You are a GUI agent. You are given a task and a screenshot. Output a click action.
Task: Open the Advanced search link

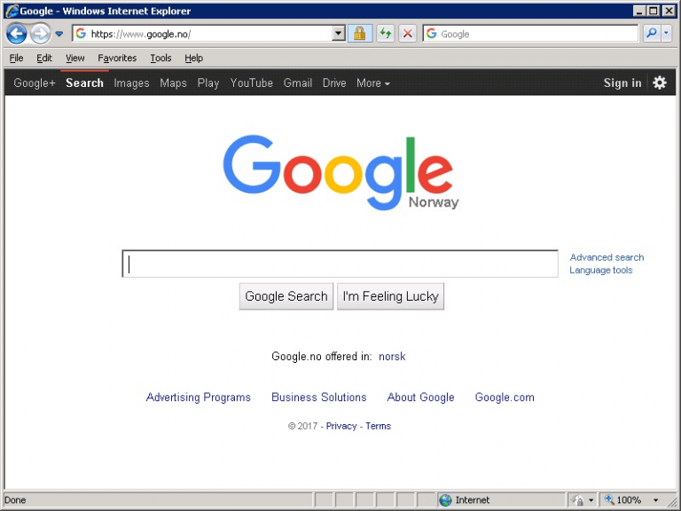(607, 257)
